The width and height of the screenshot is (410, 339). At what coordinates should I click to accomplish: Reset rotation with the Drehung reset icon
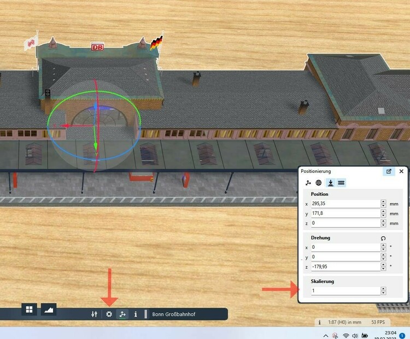(383, 238)
